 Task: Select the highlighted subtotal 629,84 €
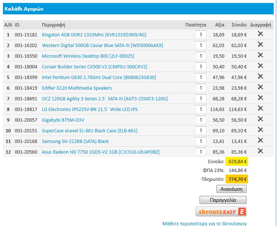pos(237,161)
